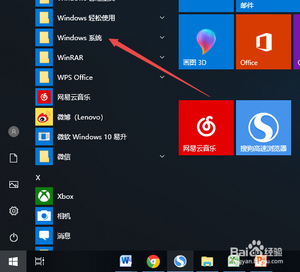
Task: Expand the WinRAR folder chevron
Action: pos(162,57)
